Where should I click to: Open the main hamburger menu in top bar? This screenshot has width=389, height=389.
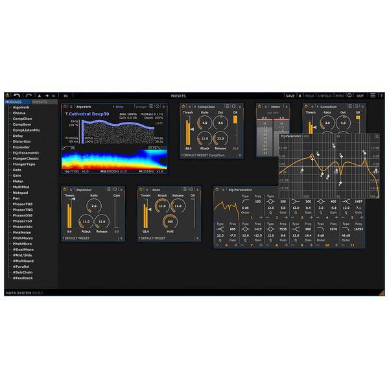pos(373,95)
